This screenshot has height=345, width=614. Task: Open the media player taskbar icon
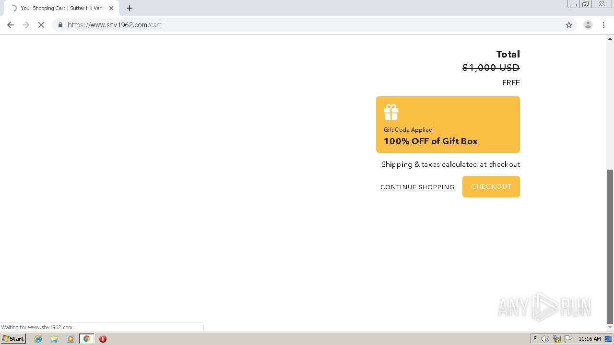click(71, 339)
